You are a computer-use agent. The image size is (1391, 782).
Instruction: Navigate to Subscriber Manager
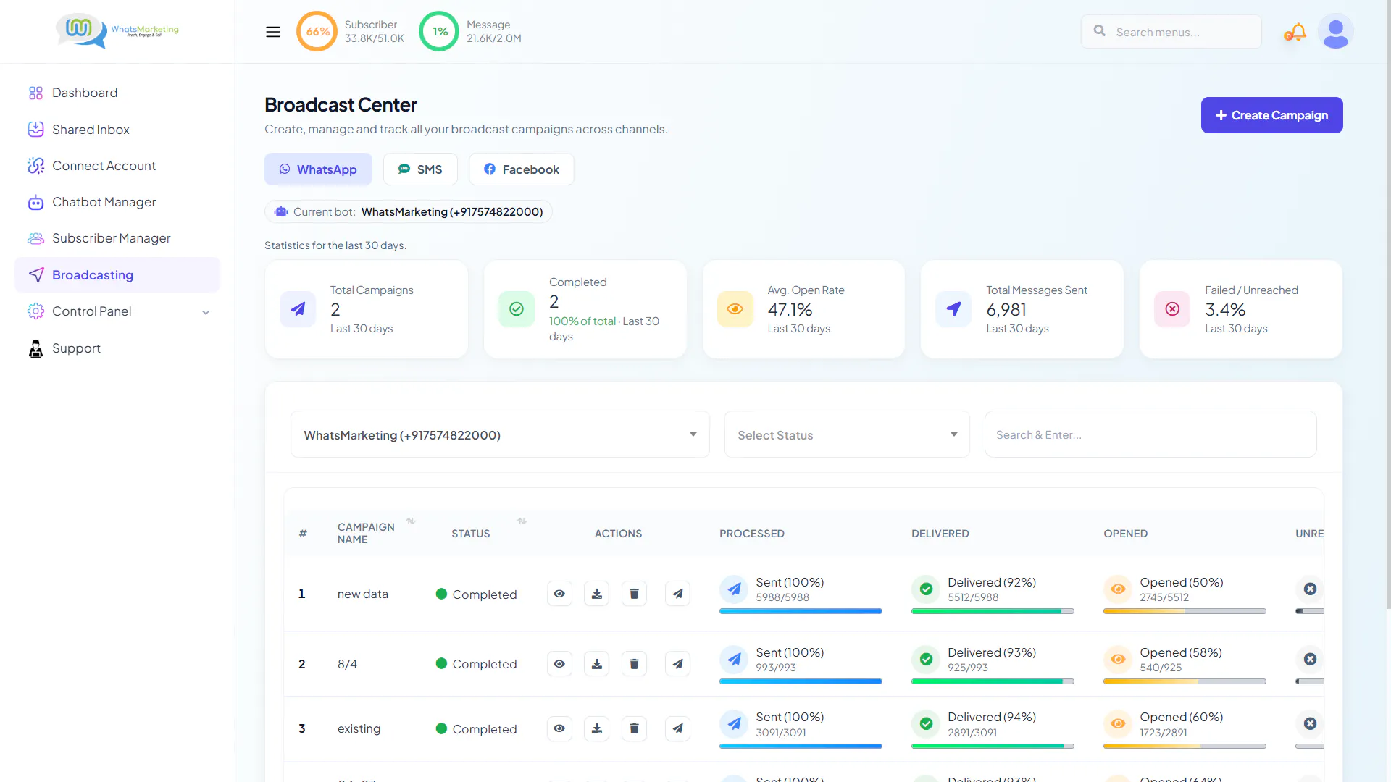point(117,238)
